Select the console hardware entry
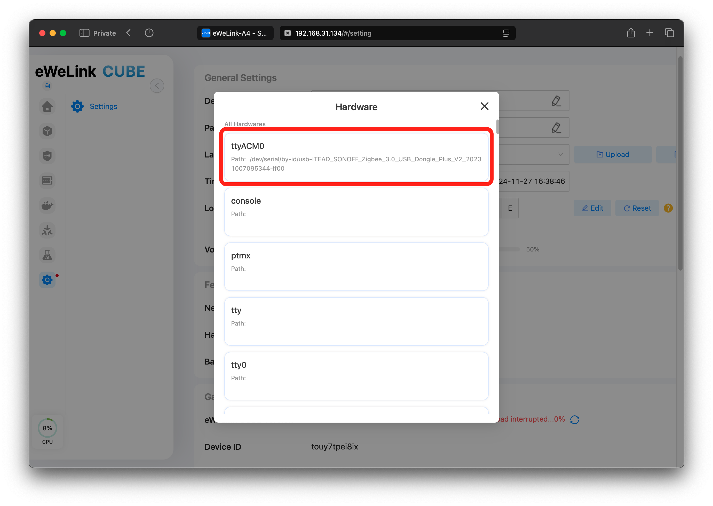The height and width of the screenshot is (506, 713). (x=356, y=211)
